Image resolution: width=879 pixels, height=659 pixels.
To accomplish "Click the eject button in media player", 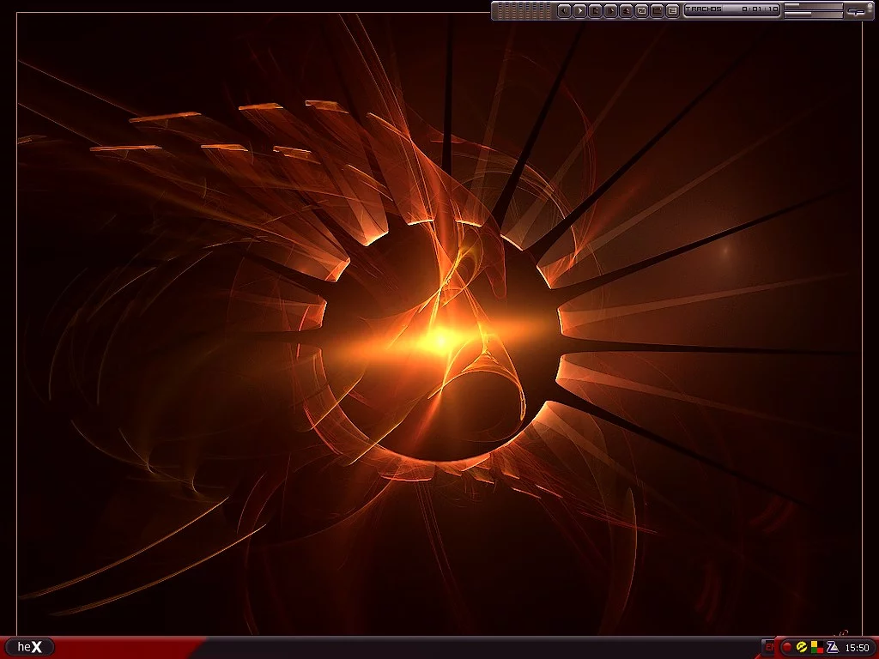I will coord(626,10).
